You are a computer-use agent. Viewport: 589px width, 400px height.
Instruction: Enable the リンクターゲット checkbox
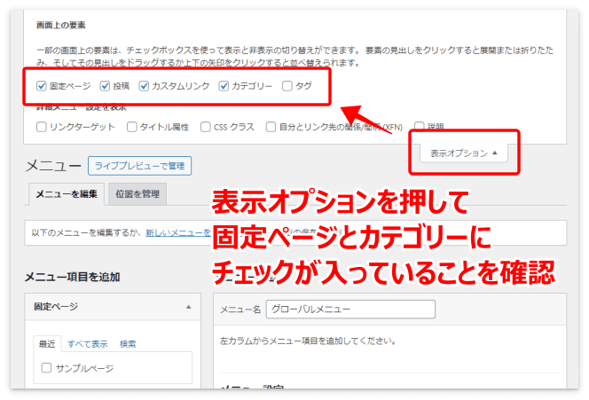(42, 127)
